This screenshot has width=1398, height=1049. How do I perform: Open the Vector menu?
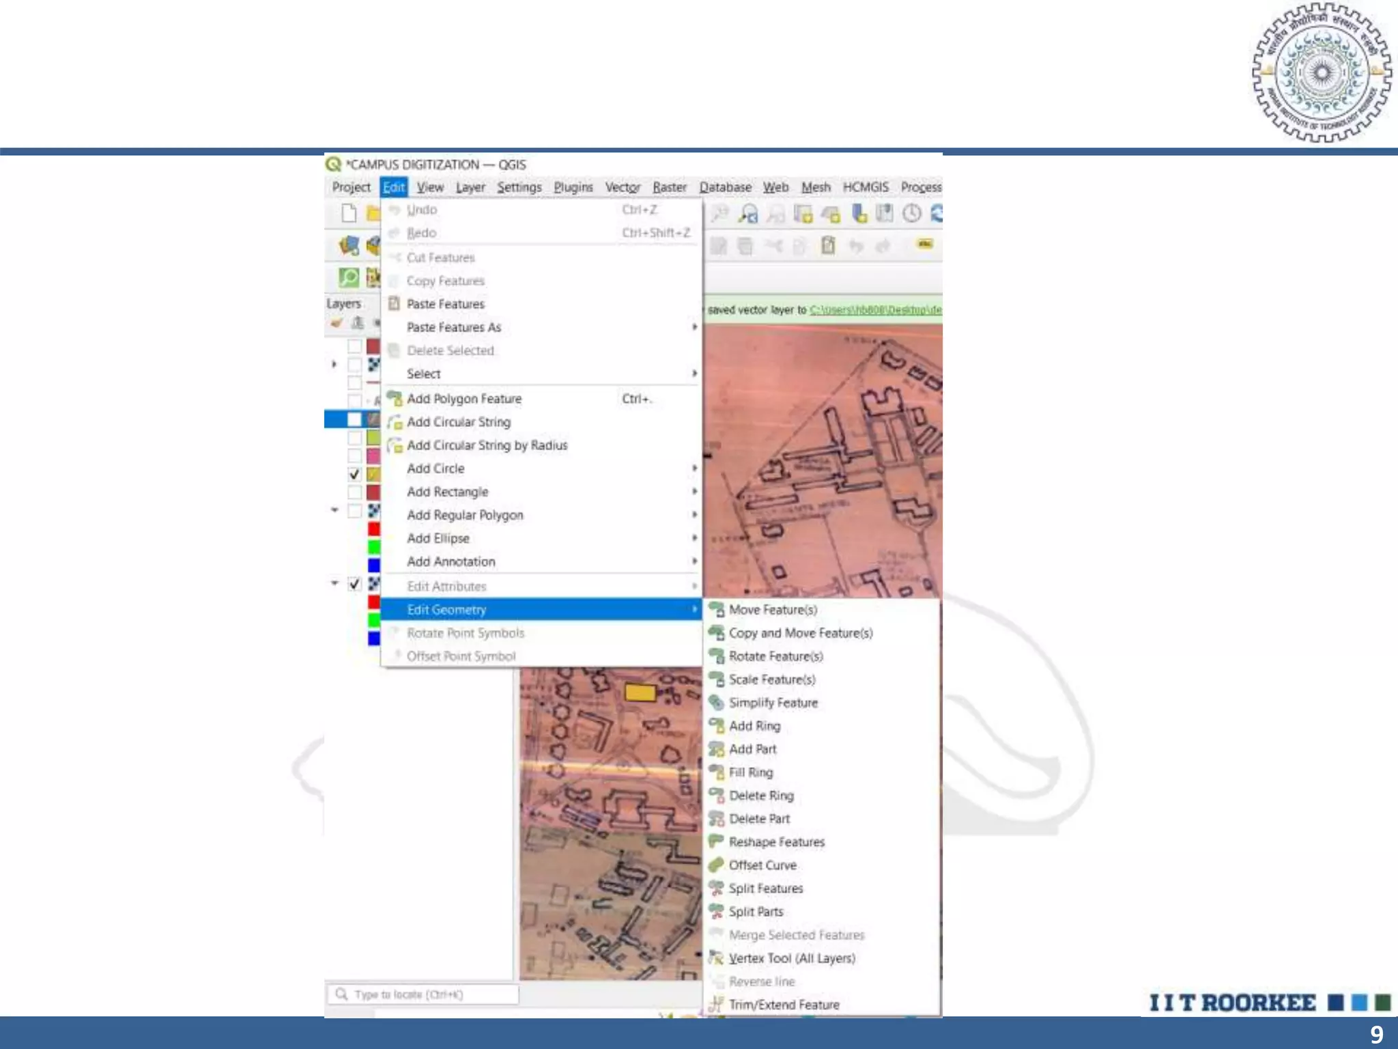click(622, 187)
